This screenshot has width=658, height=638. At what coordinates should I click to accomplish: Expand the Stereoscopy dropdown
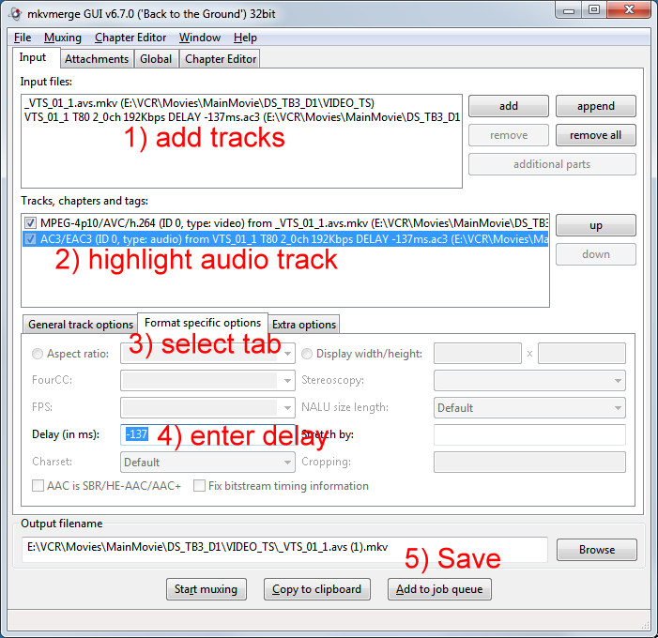(618, 380)
